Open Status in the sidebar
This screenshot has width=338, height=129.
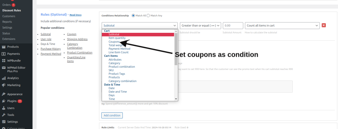point(6,33)
